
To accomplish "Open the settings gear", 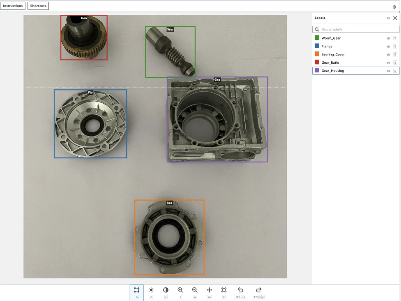I will [394, 7].
